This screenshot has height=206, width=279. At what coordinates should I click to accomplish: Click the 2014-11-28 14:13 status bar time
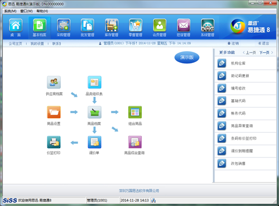(134, 200)
